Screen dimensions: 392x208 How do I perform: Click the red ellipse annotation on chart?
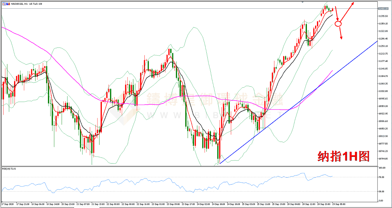point(338,24)
